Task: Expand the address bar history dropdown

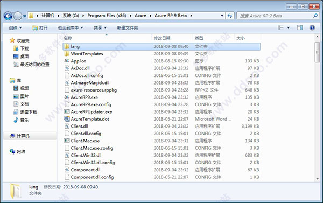Action: [222, 16]
